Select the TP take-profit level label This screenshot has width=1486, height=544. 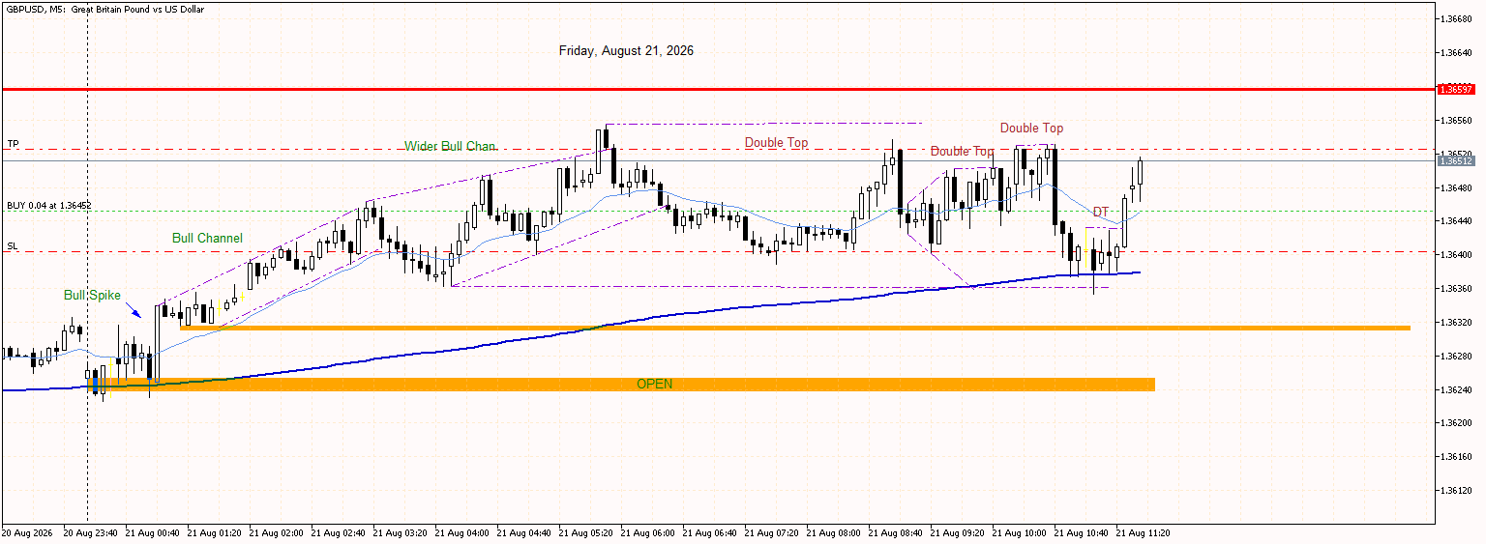pyautogui.click(x=13, y=143)
